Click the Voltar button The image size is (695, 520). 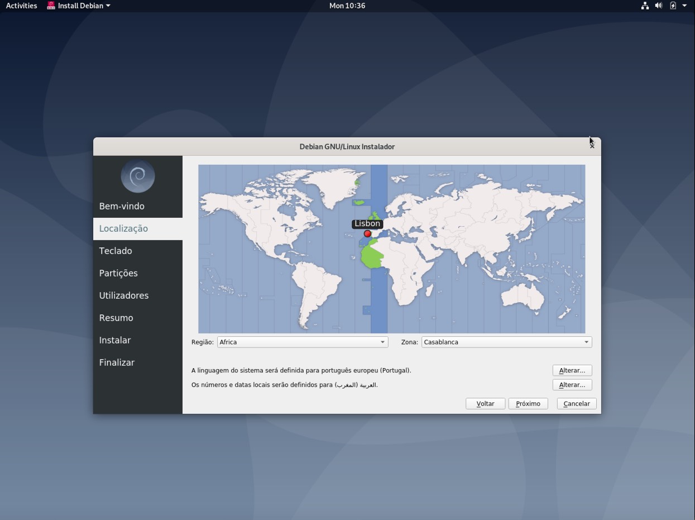485,403
